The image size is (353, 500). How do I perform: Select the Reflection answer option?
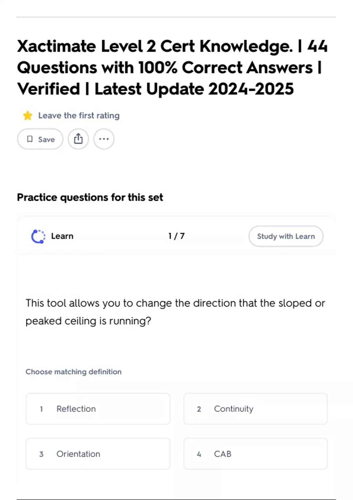click(98, 409)
